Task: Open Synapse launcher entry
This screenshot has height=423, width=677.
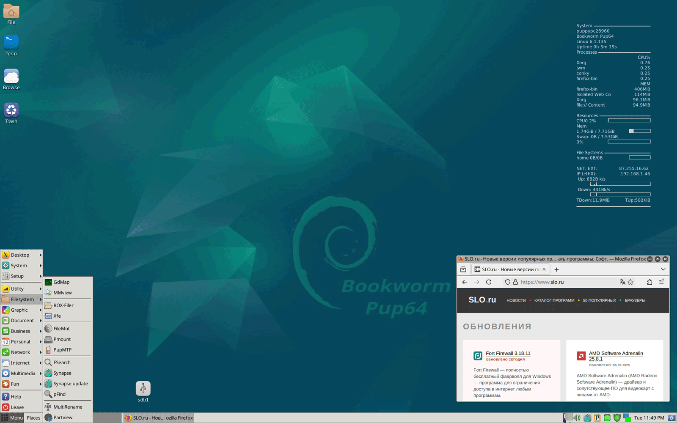Action: click(x=68, y=373)
